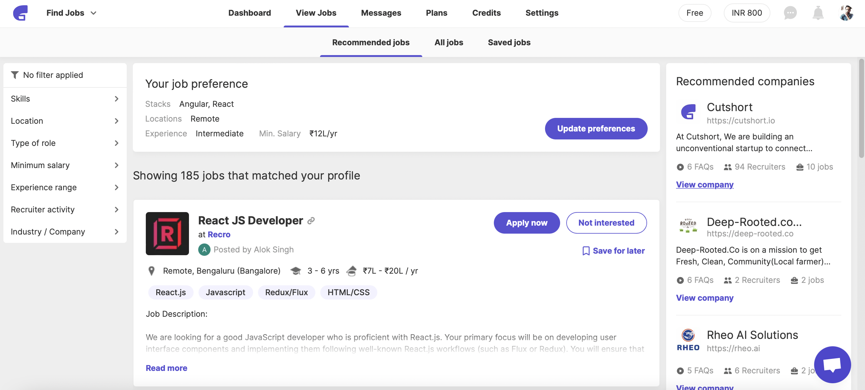This screenshot has width=865, height=390.
Task: Click the FAQs play icon under Cutshort
Action: pos(680,167)
